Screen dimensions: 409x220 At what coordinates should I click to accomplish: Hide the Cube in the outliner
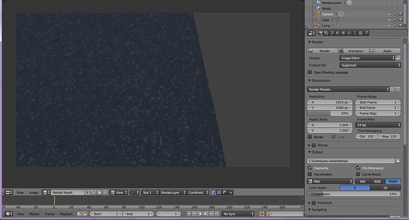[389, 20]
